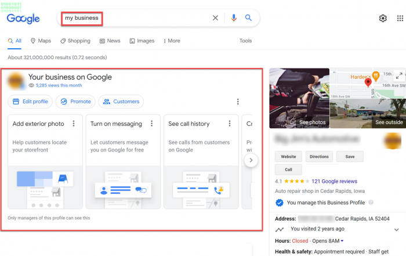The height and width of the screenshot is (256, 406).
Task: Expand the business hours dropdown arrow
Action: [342, 241]
